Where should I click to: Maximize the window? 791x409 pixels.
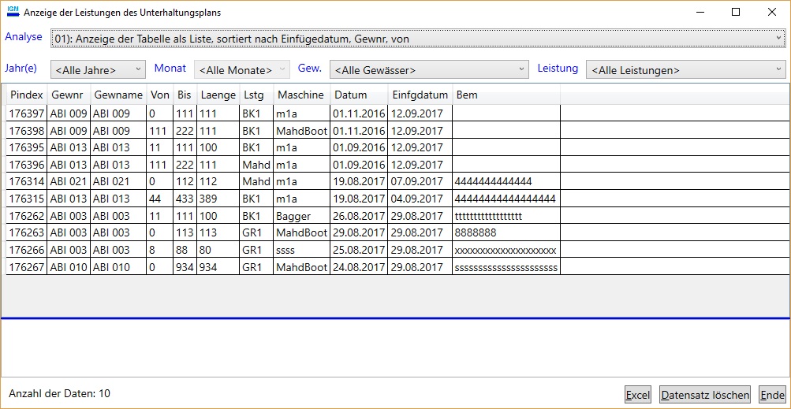736,12
